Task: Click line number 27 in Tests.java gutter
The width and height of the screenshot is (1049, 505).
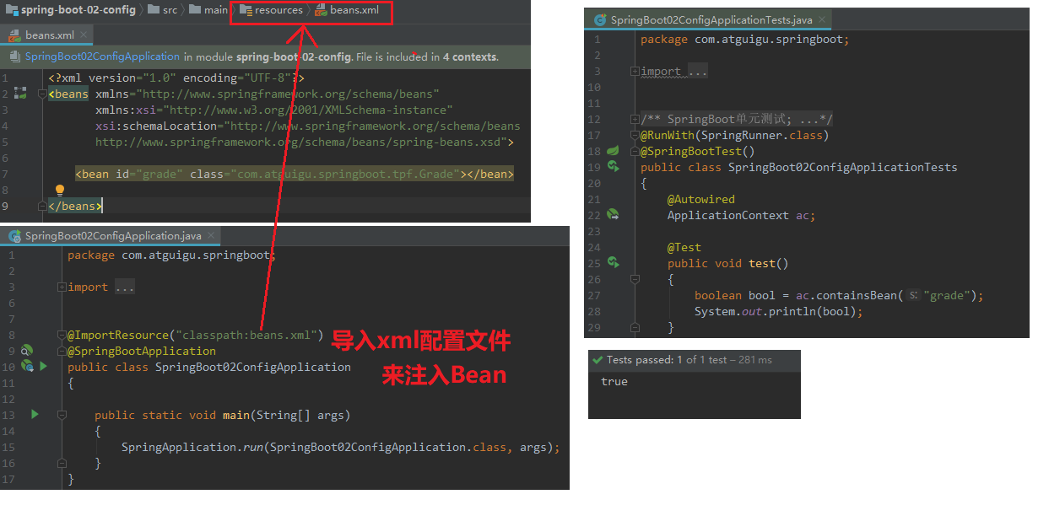Action: tap(593, 296)
